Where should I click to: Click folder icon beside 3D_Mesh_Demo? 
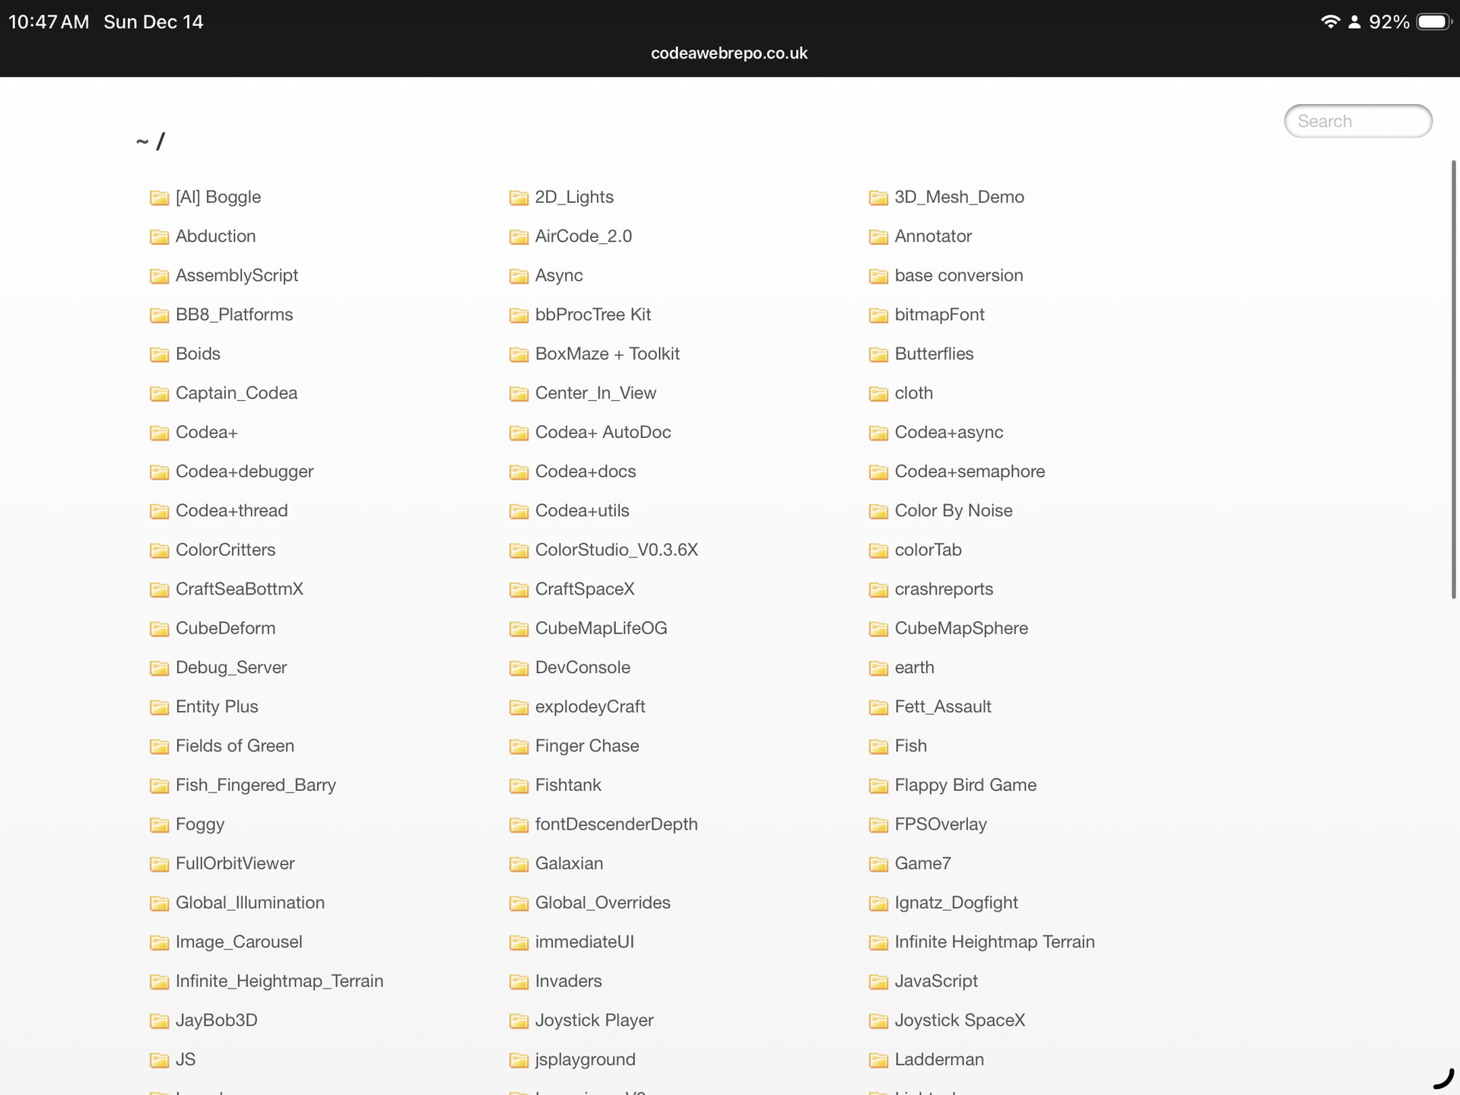point(878,198)
